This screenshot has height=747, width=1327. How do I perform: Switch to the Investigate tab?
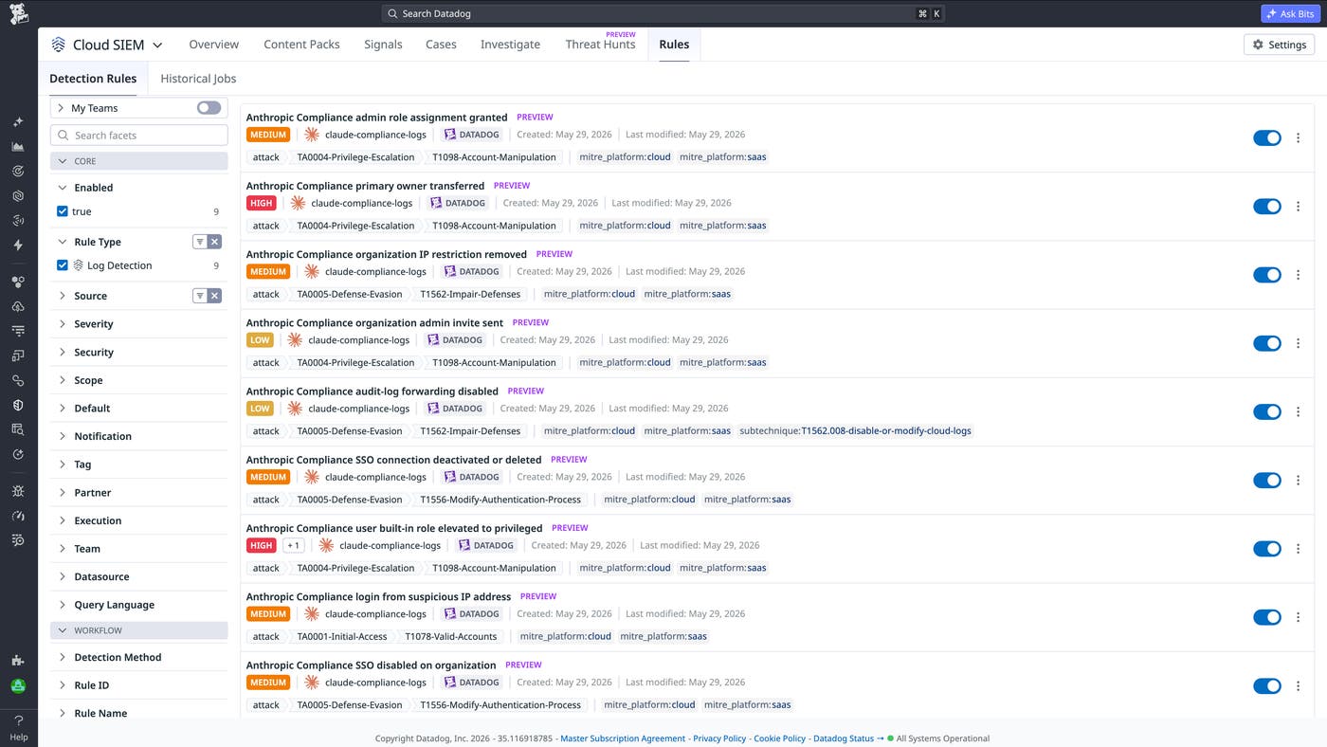coord(510,45)
